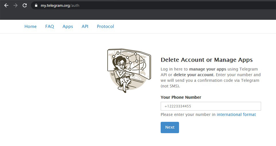Go to the FAQ page

50,27
